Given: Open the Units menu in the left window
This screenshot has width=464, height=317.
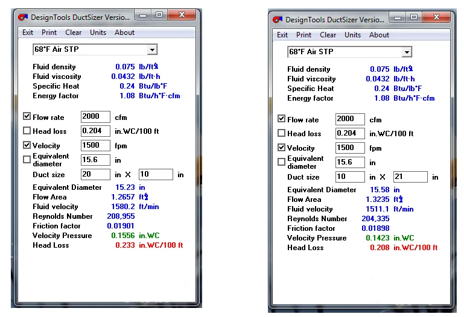Looking at the screenshot, I should (x=98, y=33).
